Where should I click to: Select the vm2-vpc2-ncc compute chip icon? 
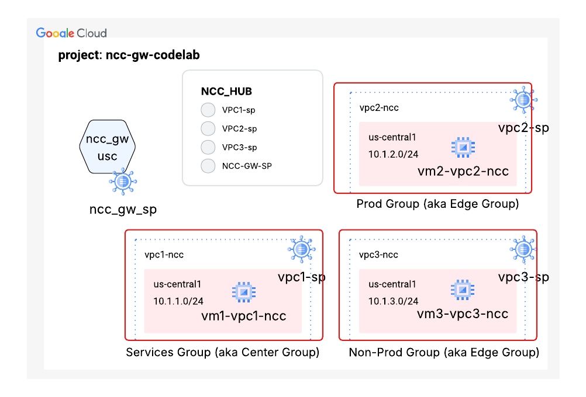(463, 147)
